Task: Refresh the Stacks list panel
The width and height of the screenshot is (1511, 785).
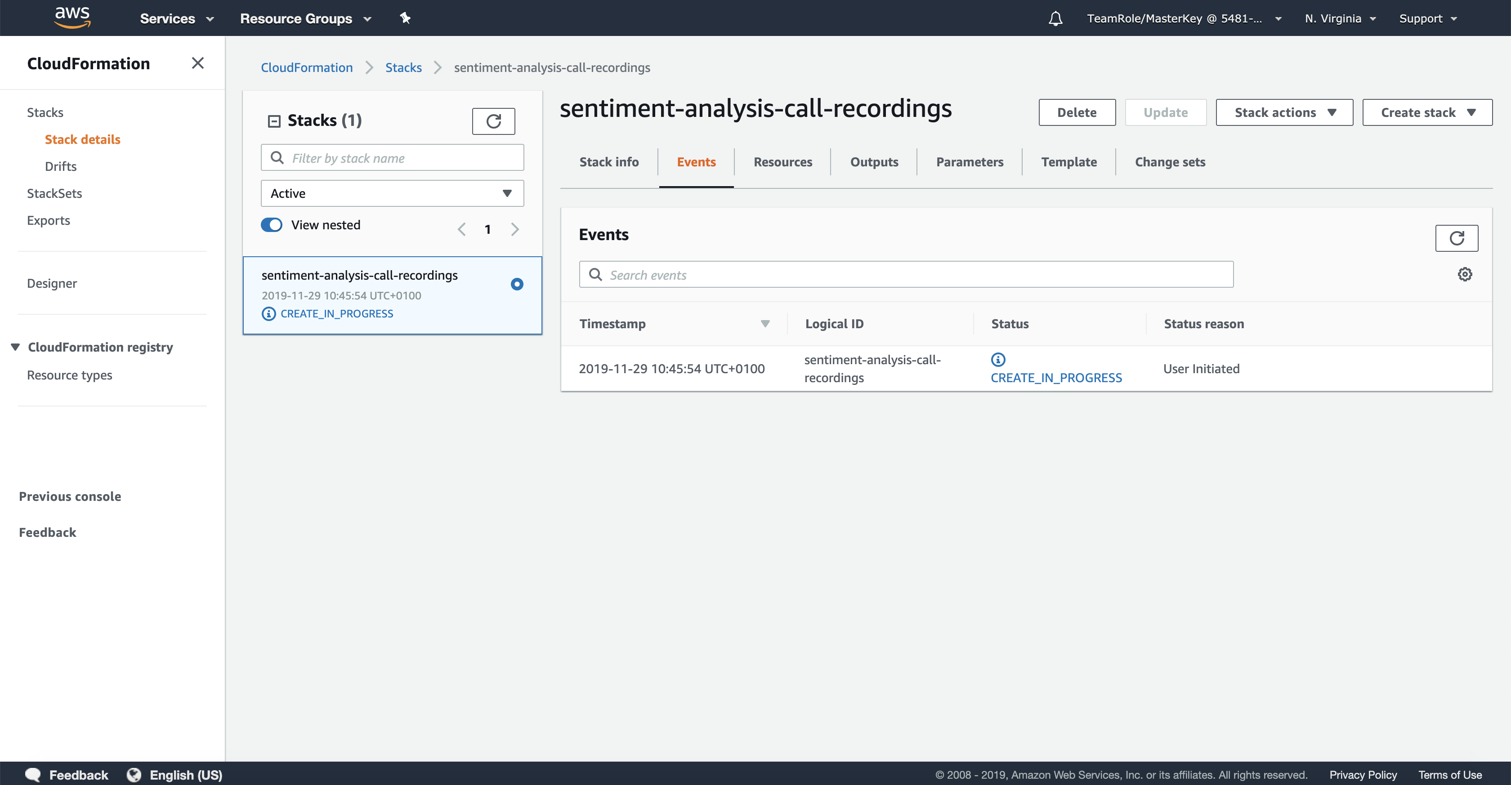Action: click(x=493, y=121)
